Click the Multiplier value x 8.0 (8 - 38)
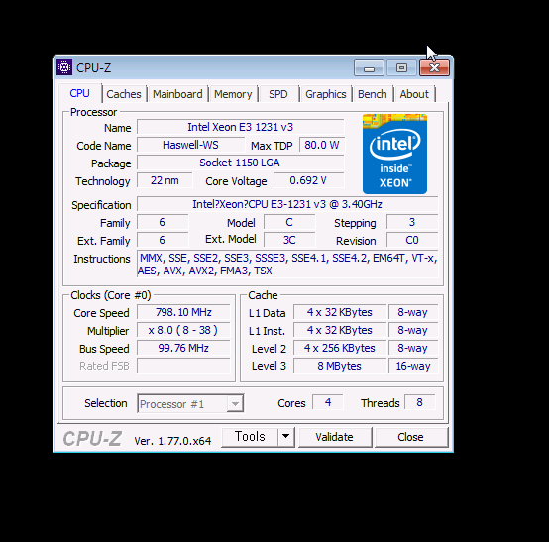 point(183,330)
